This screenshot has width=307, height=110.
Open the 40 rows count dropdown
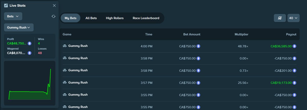[x=293, y=18]
